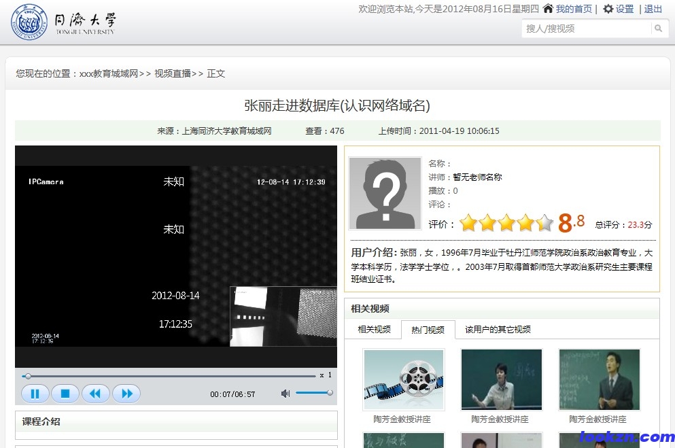Click the 总评分 23.3分 score text

pyautogui.click(x=623, y=224)
